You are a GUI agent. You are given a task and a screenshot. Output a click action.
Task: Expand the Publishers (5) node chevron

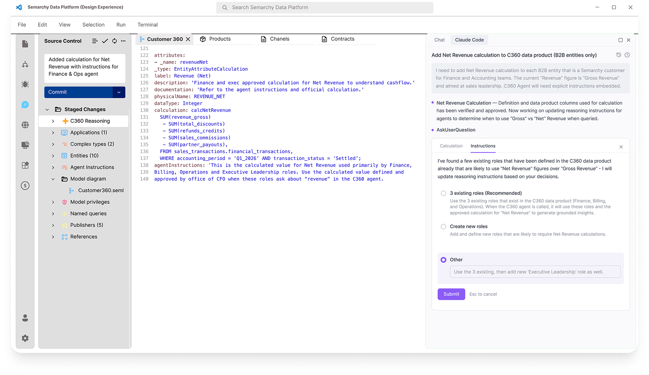(x=53, y=225)
